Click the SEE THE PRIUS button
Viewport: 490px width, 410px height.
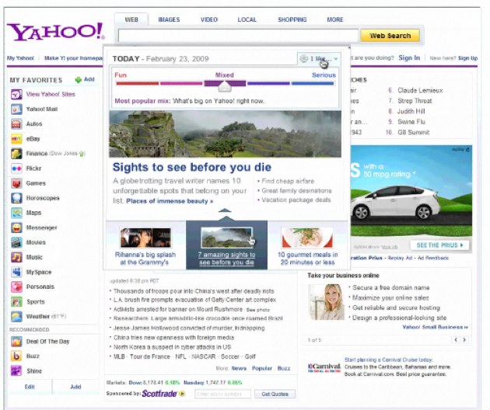(439, 245)
